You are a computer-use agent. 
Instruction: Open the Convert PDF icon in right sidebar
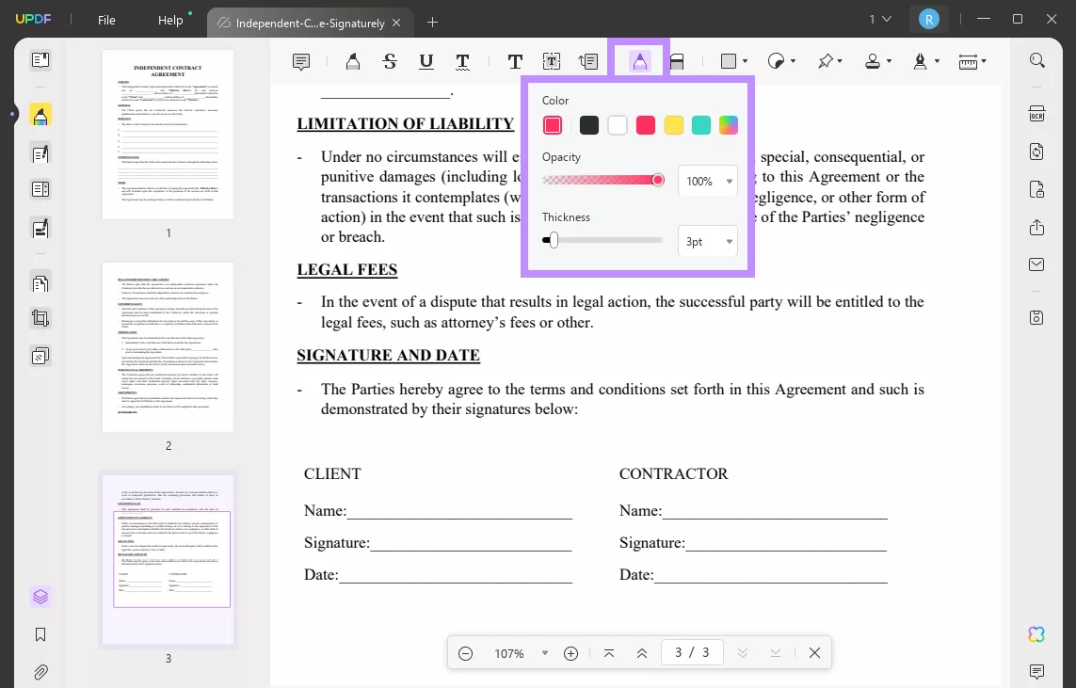tap(1036, 152)
